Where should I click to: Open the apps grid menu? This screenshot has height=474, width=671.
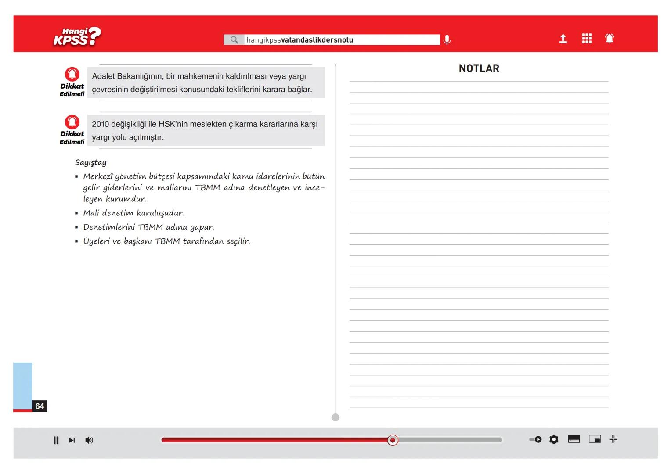pos(587,39)
